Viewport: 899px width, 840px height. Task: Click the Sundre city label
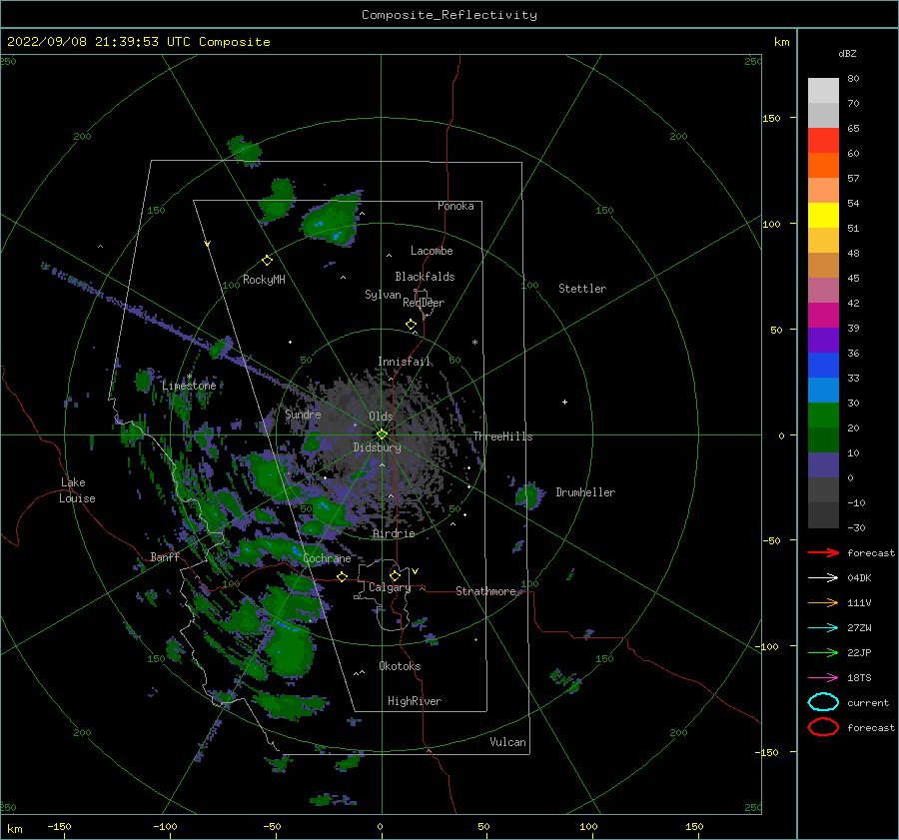coord(303,414)
